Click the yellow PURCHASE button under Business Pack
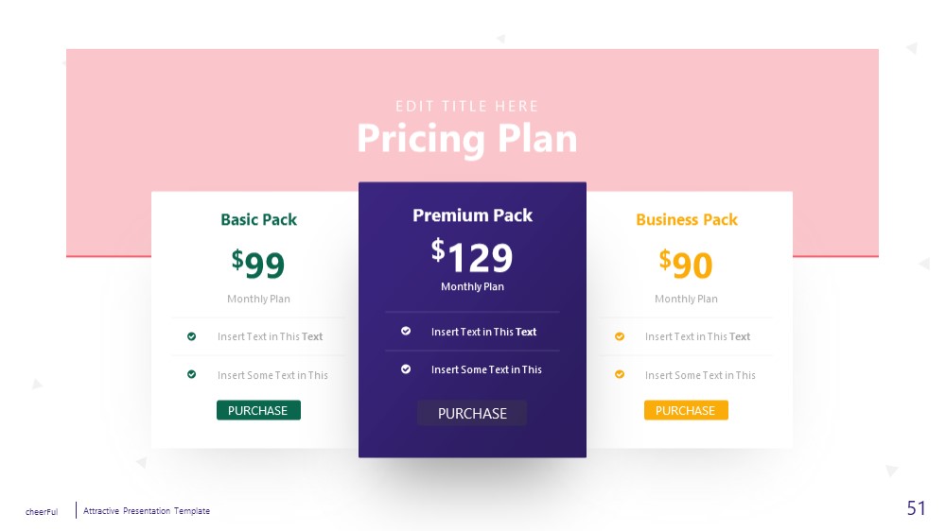The width and height of the screenshot is (946, 531). coord(686,410)
